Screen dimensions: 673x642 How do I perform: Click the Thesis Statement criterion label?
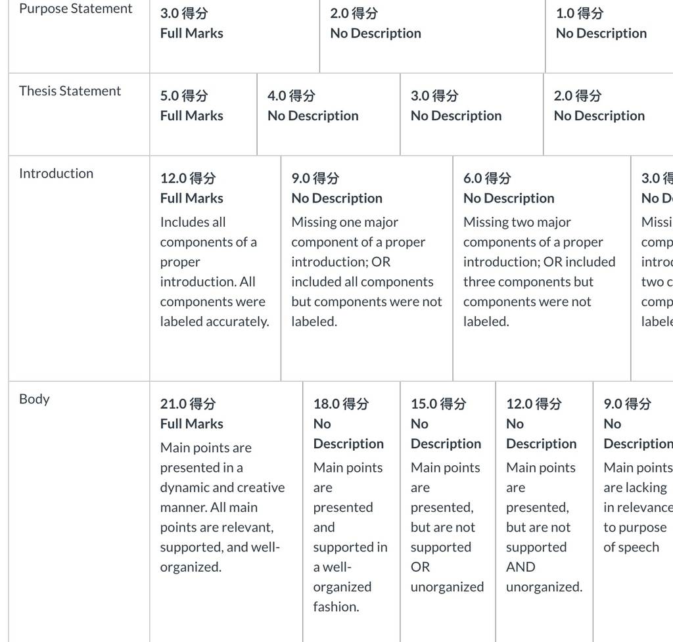[70, 91]
